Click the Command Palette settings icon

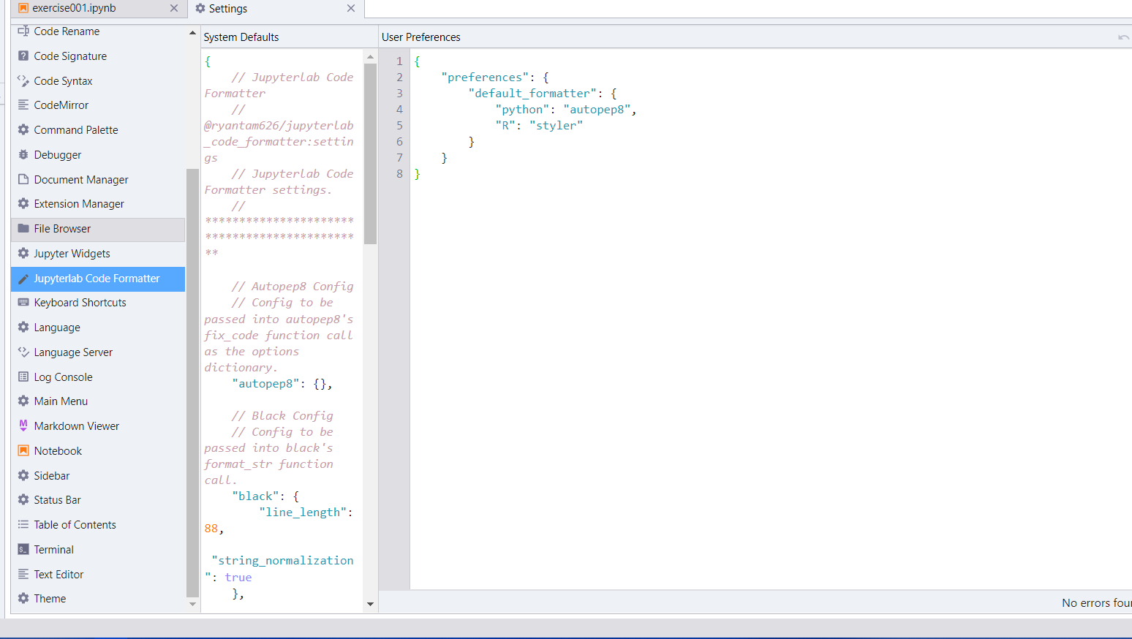(23, 129)
